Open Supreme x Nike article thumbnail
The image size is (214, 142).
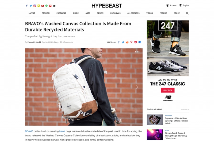(155, 120)
